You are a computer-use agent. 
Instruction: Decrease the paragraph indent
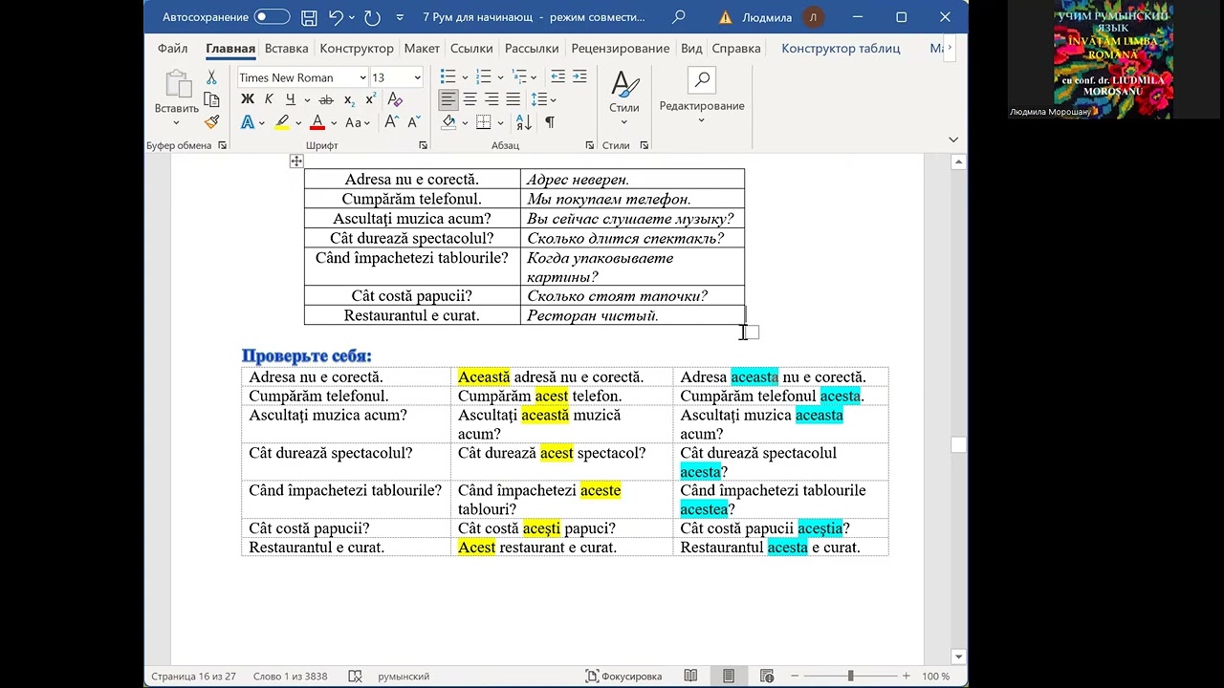(x=558, y=76)
